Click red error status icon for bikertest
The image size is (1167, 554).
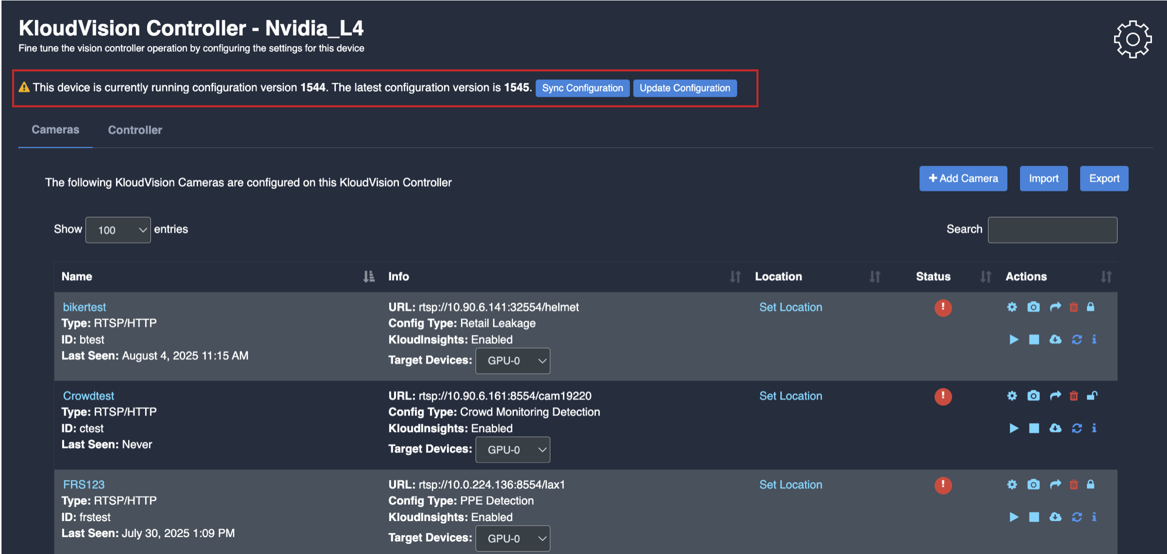[x=943, y=307]
